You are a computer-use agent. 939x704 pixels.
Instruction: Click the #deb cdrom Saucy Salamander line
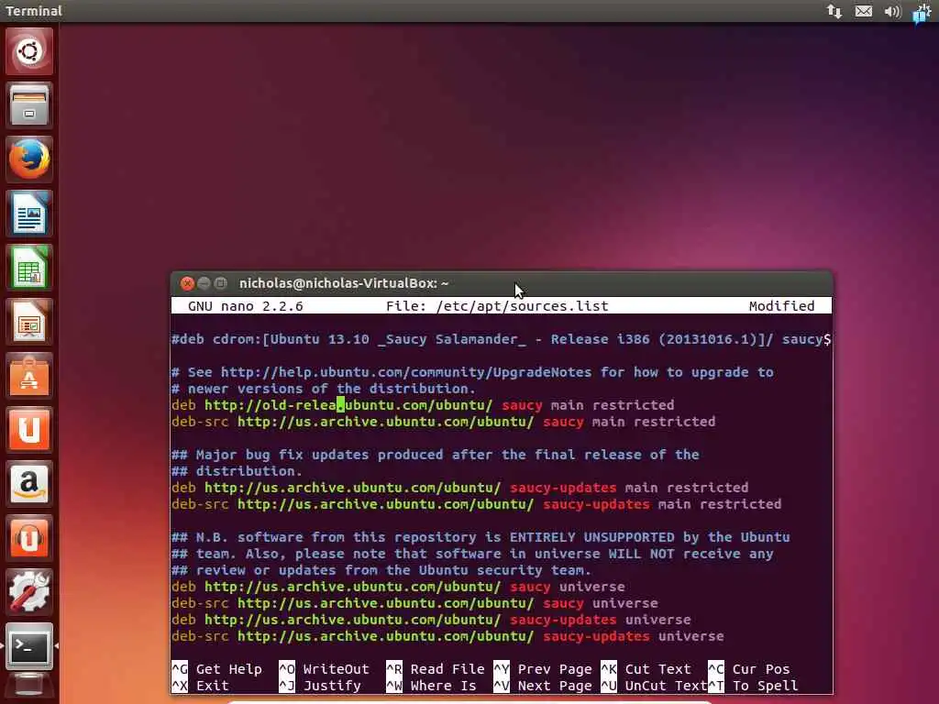tap(502, 339)
